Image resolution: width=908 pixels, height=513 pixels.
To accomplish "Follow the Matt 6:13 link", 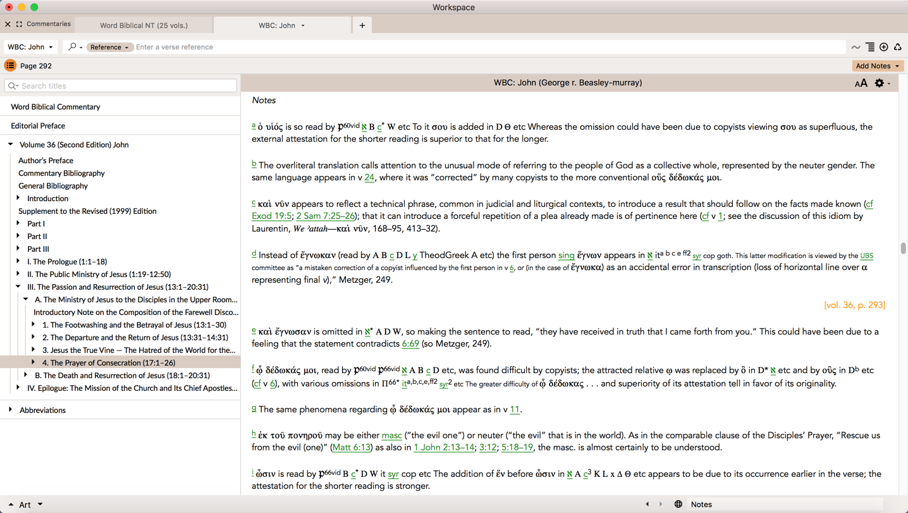I will 351,448.
